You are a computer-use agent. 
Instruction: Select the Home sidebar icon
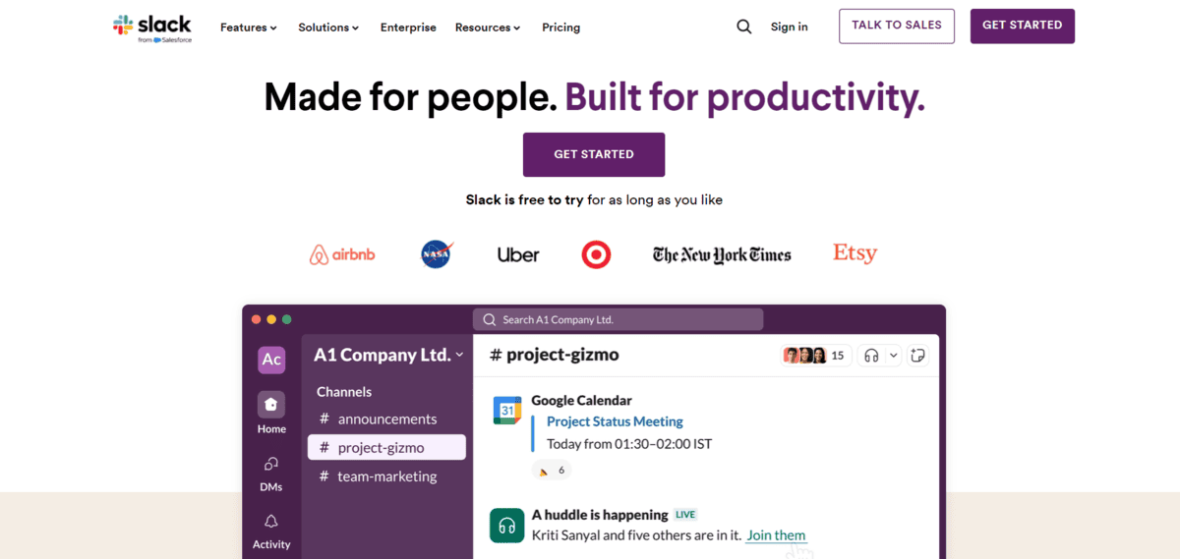pyautogui.click(x=271, y=405)
